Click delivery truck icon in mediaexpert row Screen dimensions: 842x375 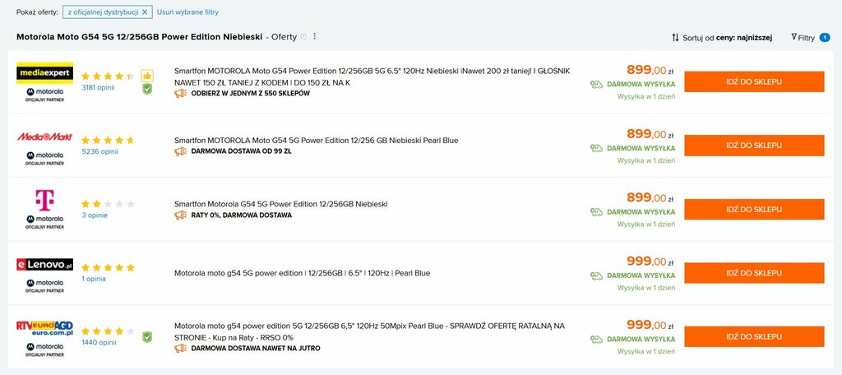tap(596, 84)
